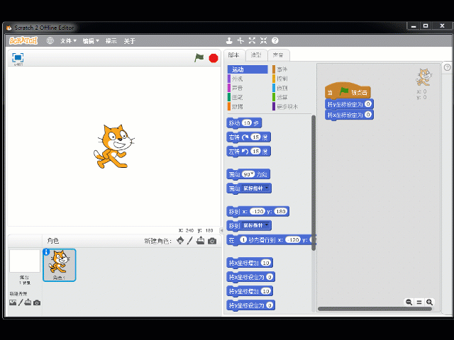Select the 声音 block category in the palette

pyautogui.click(x=248, y=88)
